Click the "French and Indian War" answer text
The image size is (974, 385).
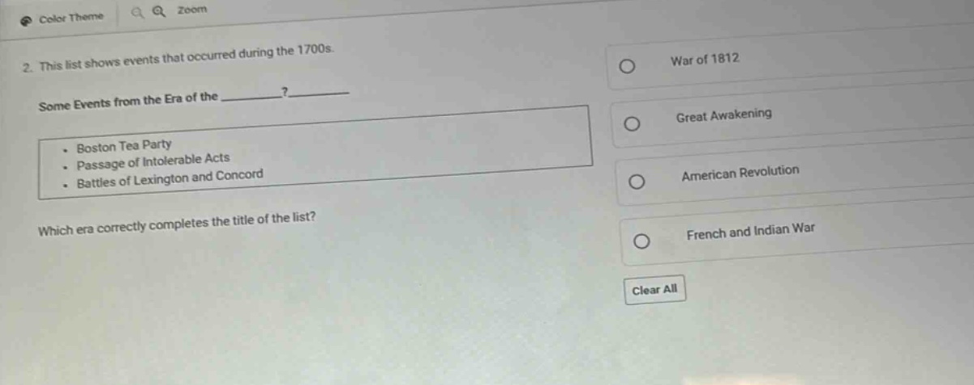tap(749, 230)
